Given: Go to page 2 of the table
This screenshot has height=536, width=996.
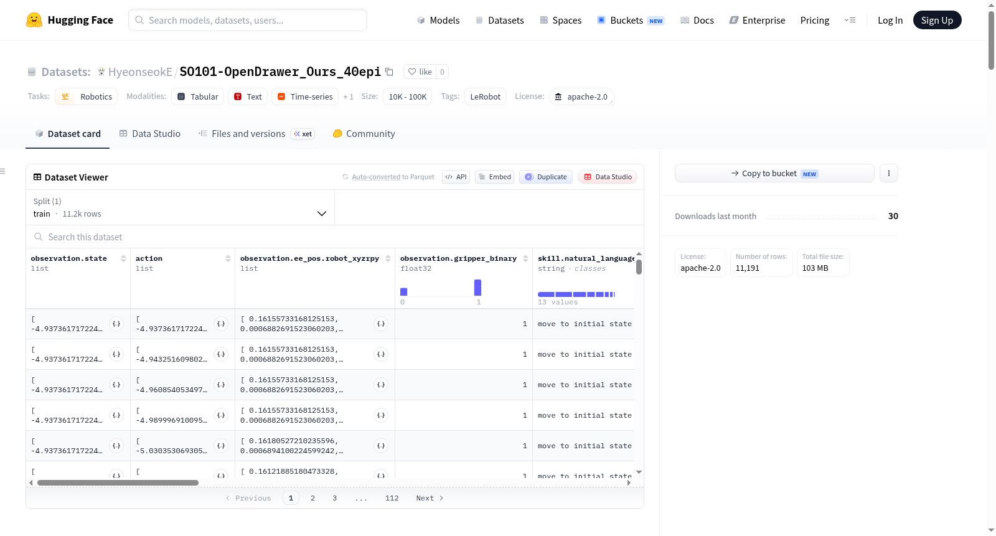Looking at the screenshot, I should click(312, 498).
